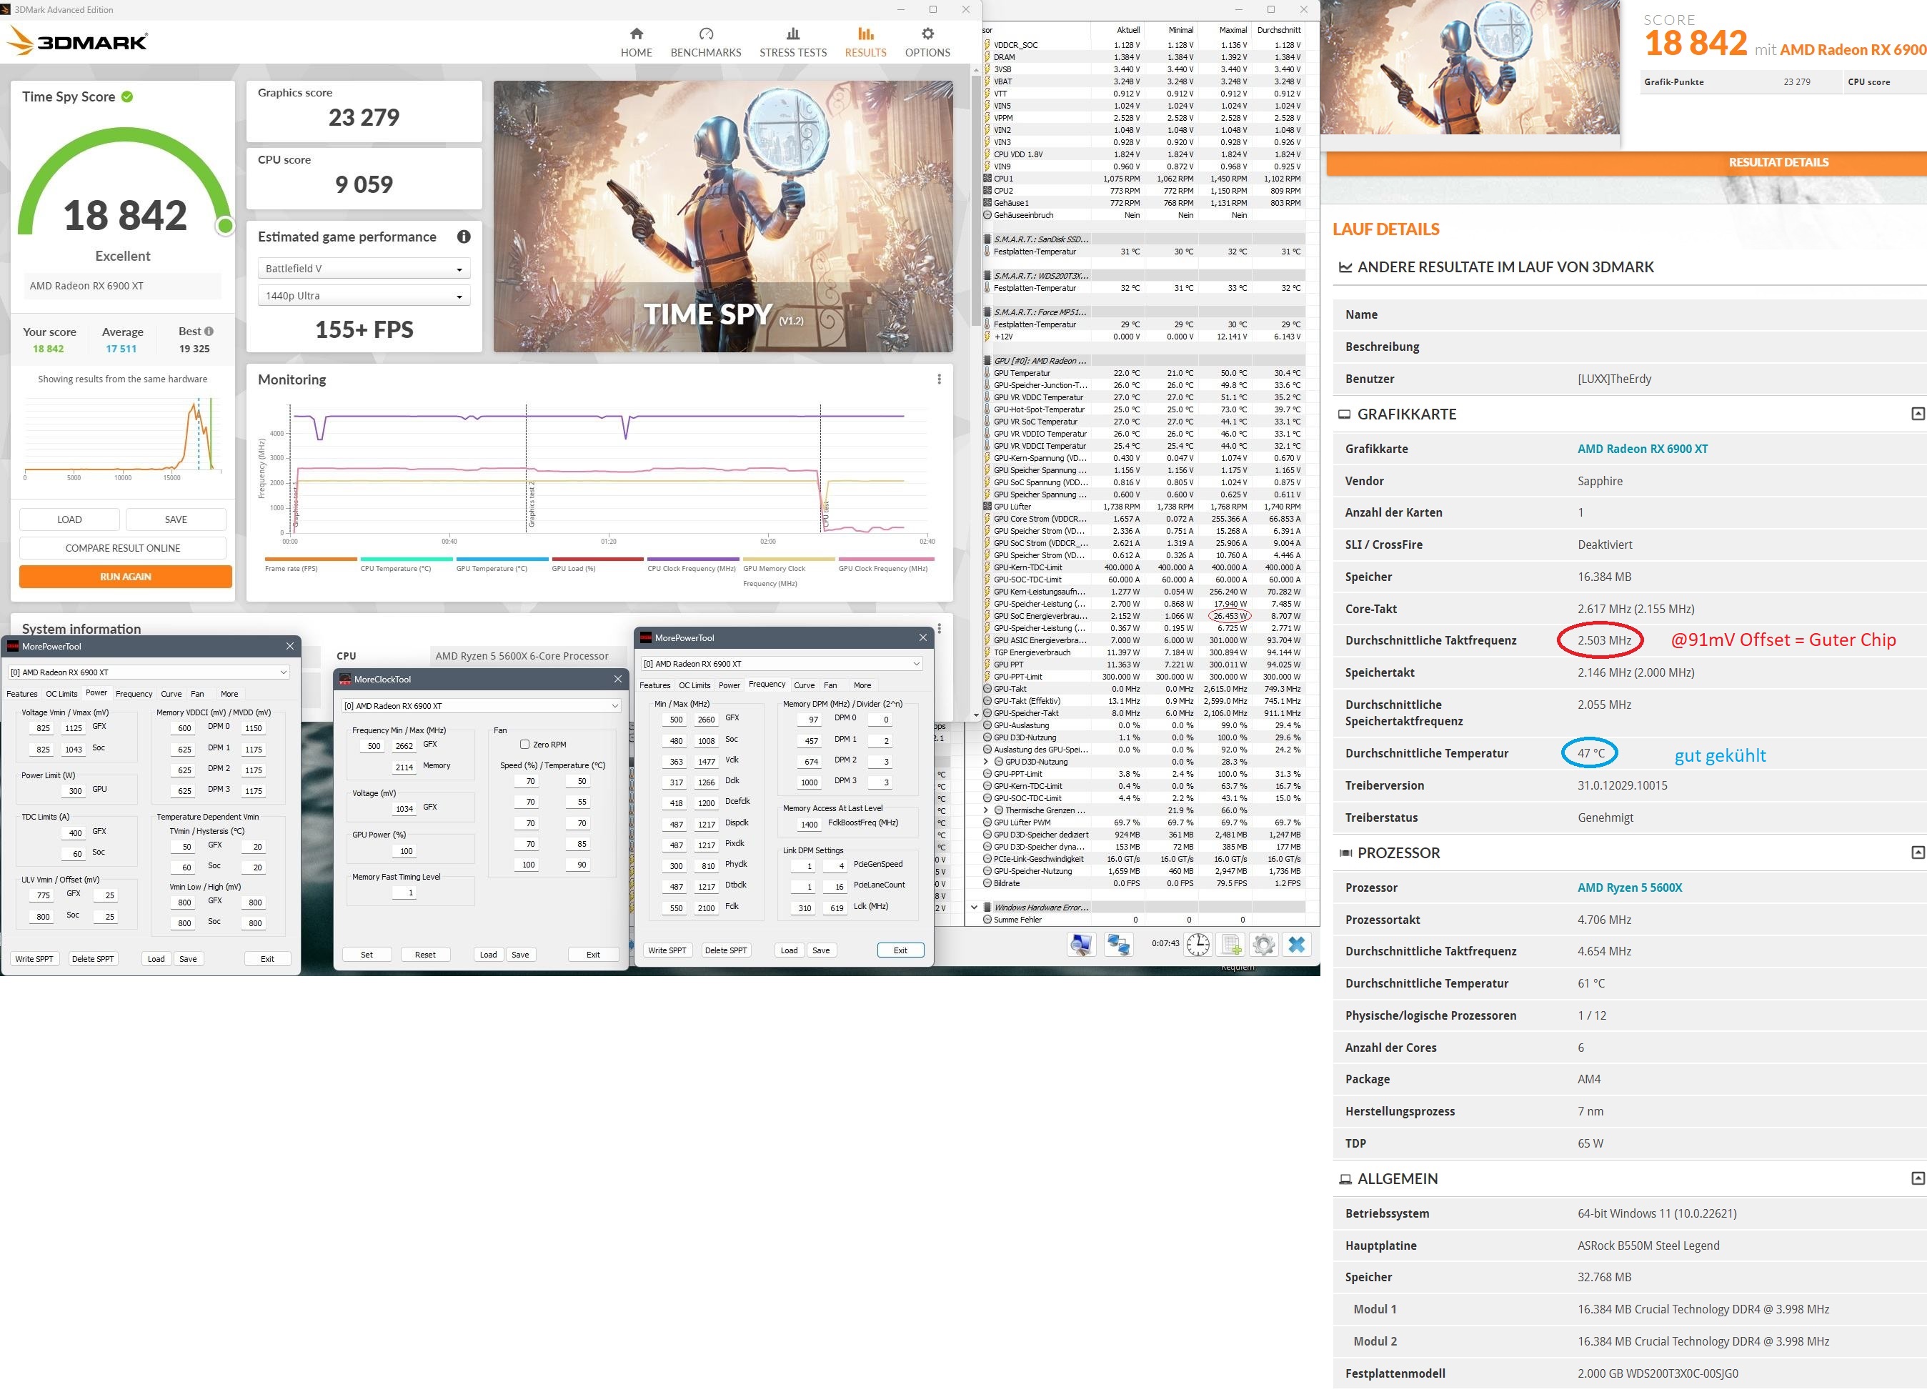
Task: Open the Monitoring panel three-dot menu
Action: [x=939, y=379]
